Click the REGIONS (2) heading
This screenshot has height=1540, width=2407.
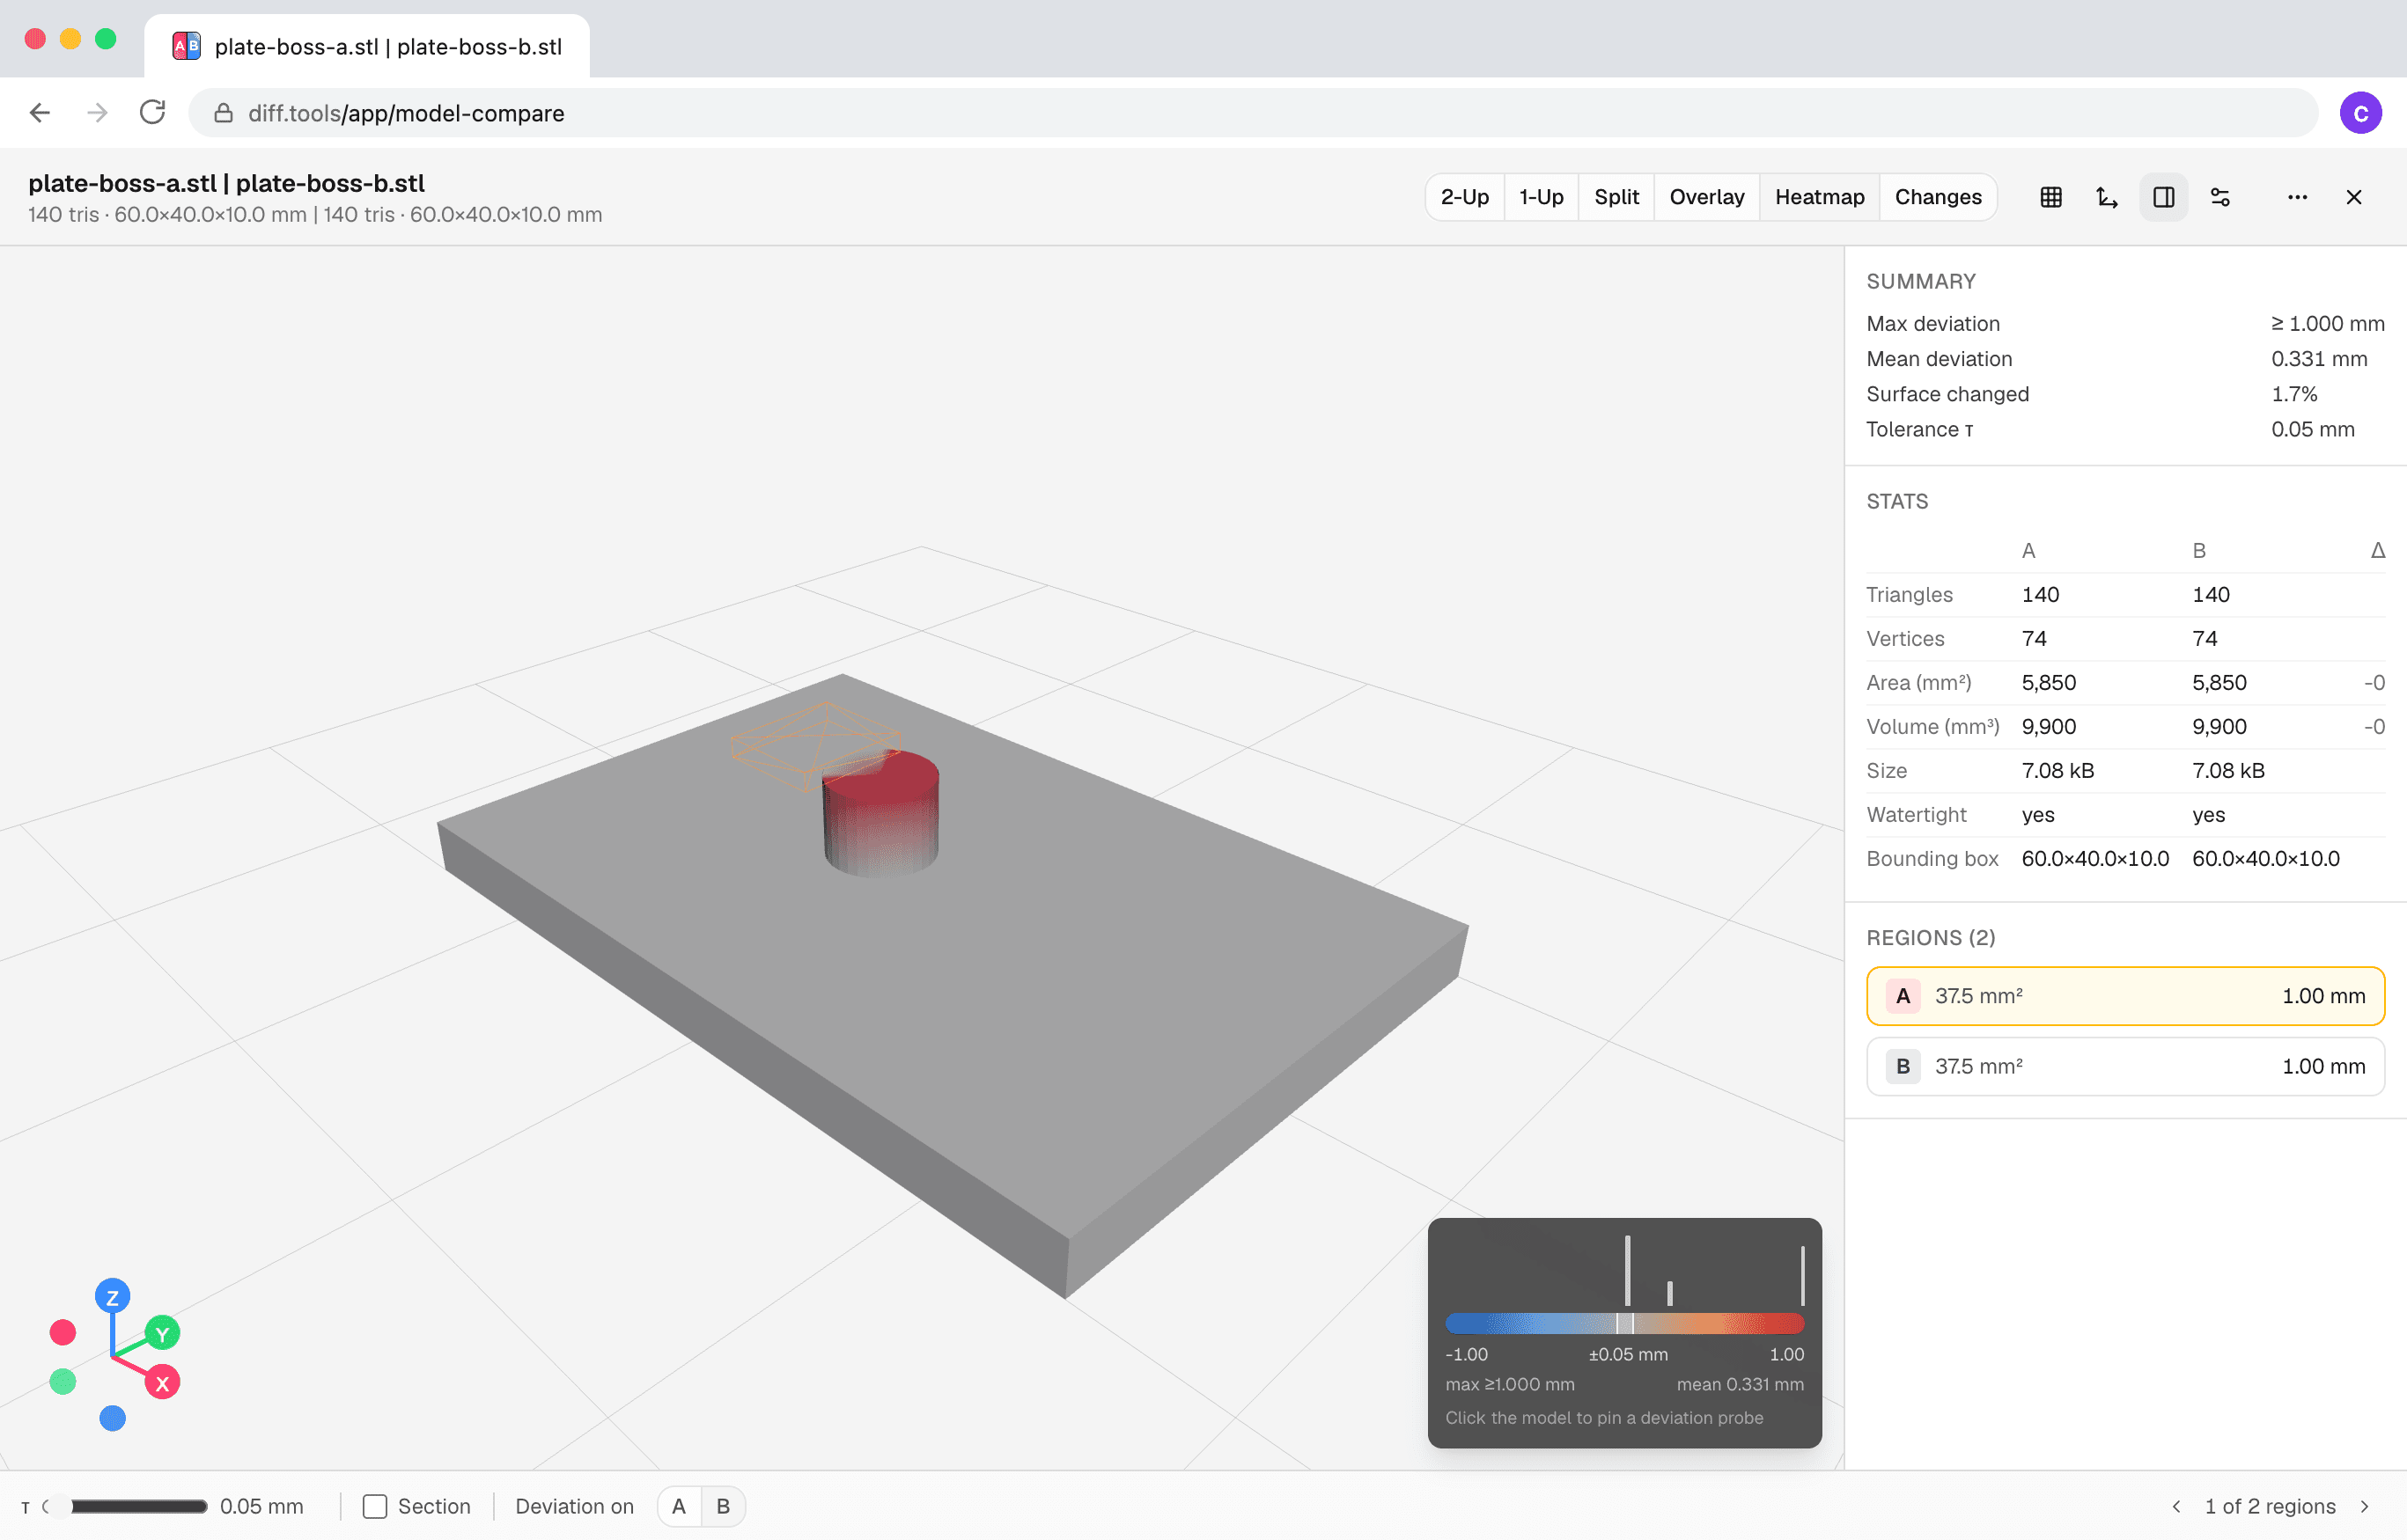[1931, 938]
